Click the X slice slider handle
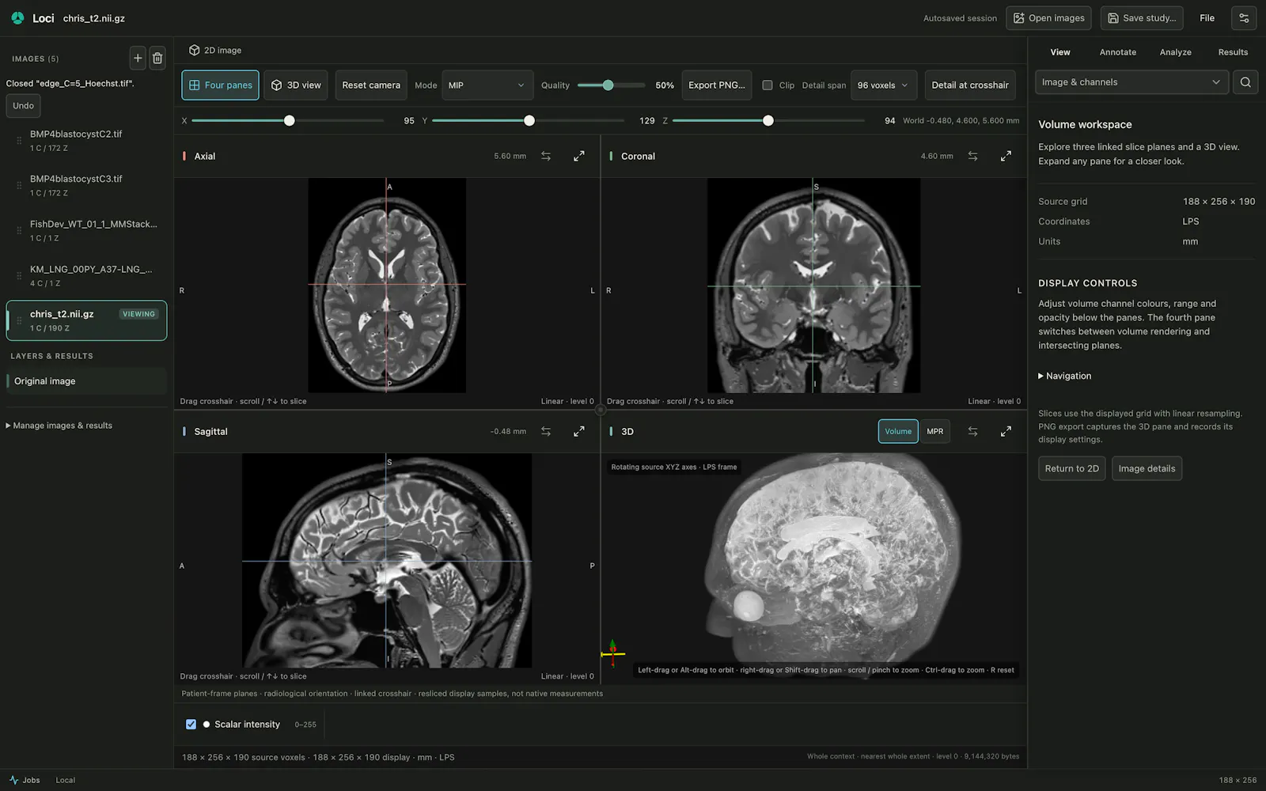Screen dimensions: 1266x791 (289, 120)
